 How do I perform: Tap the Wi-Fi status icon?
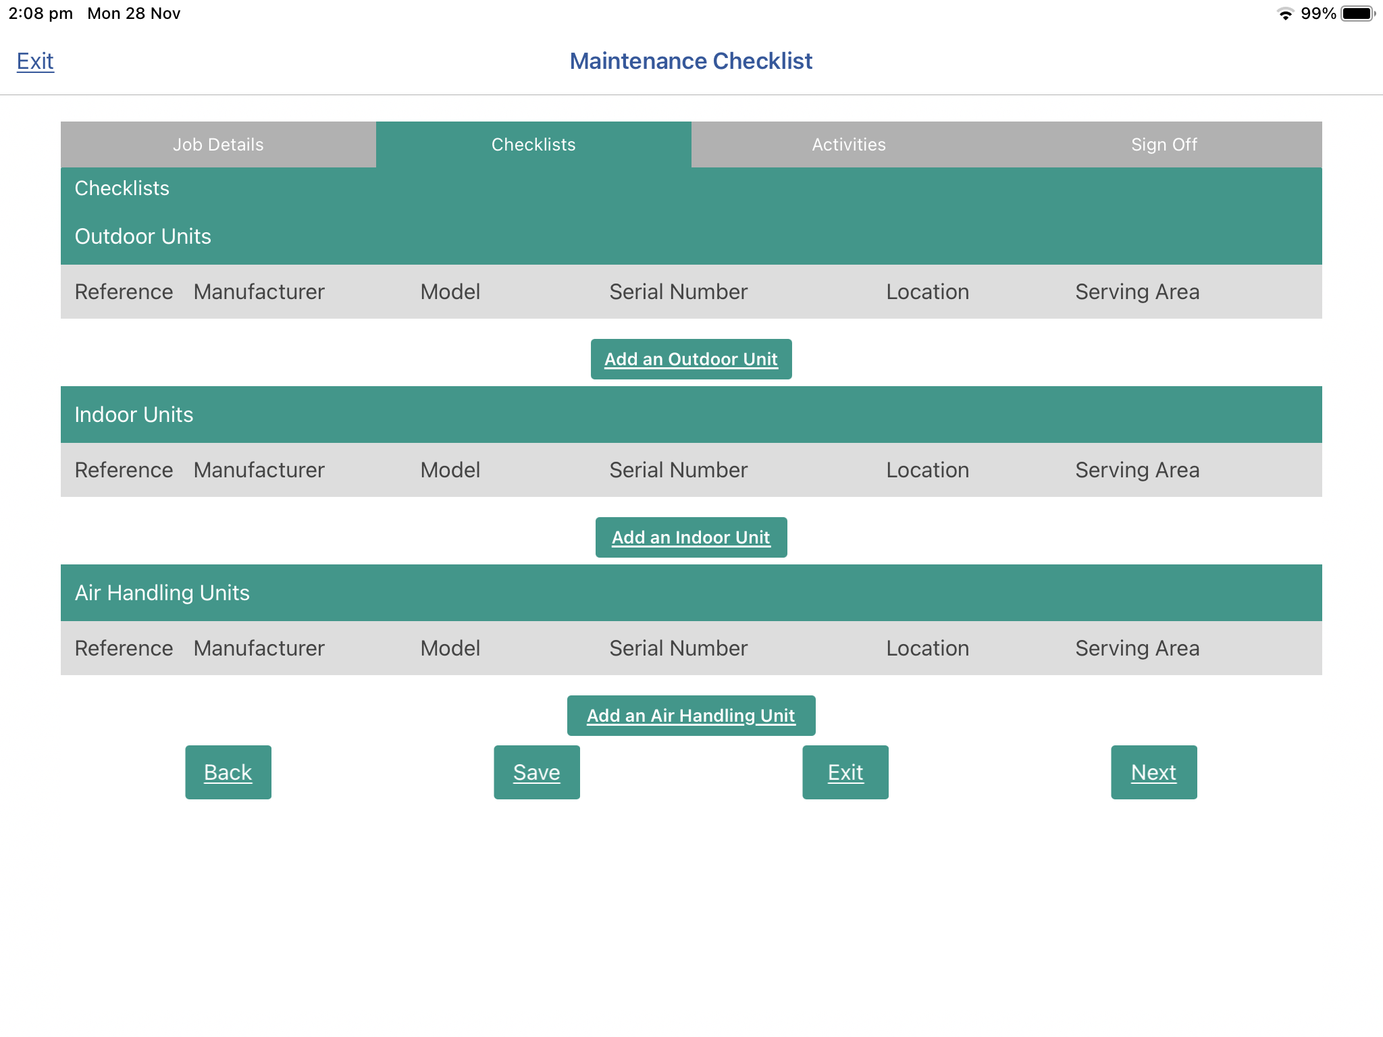point(1286,14)
